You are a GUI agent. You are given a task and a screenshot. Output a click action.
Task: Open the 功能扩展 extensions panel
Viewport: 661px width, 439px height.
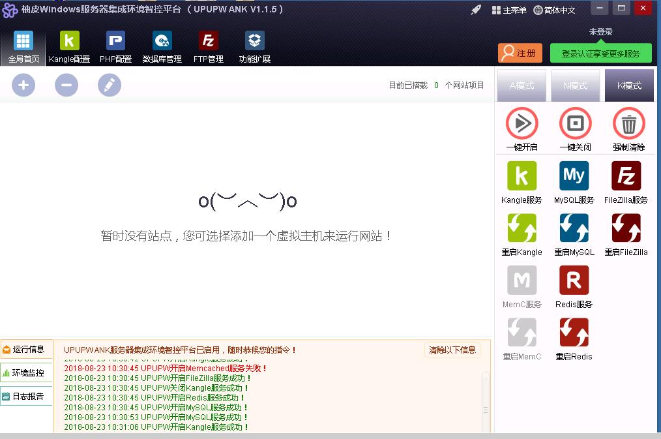pyautogui.click(x=254, y=46)
